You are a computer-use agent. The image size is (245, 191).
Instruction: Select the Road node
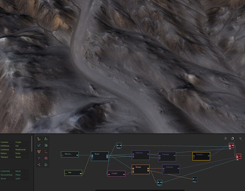tap(100, 156)
